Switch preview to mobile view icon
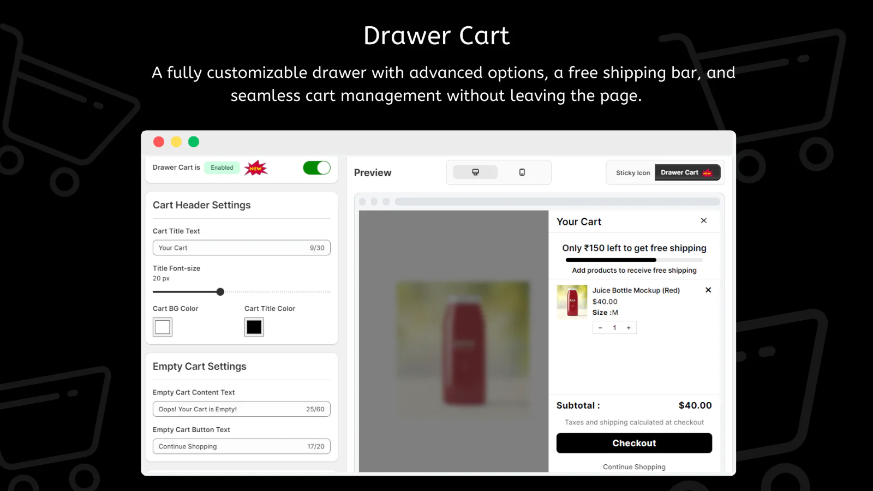The height and width of the screenshot is (491, 873). click(522, 172)
